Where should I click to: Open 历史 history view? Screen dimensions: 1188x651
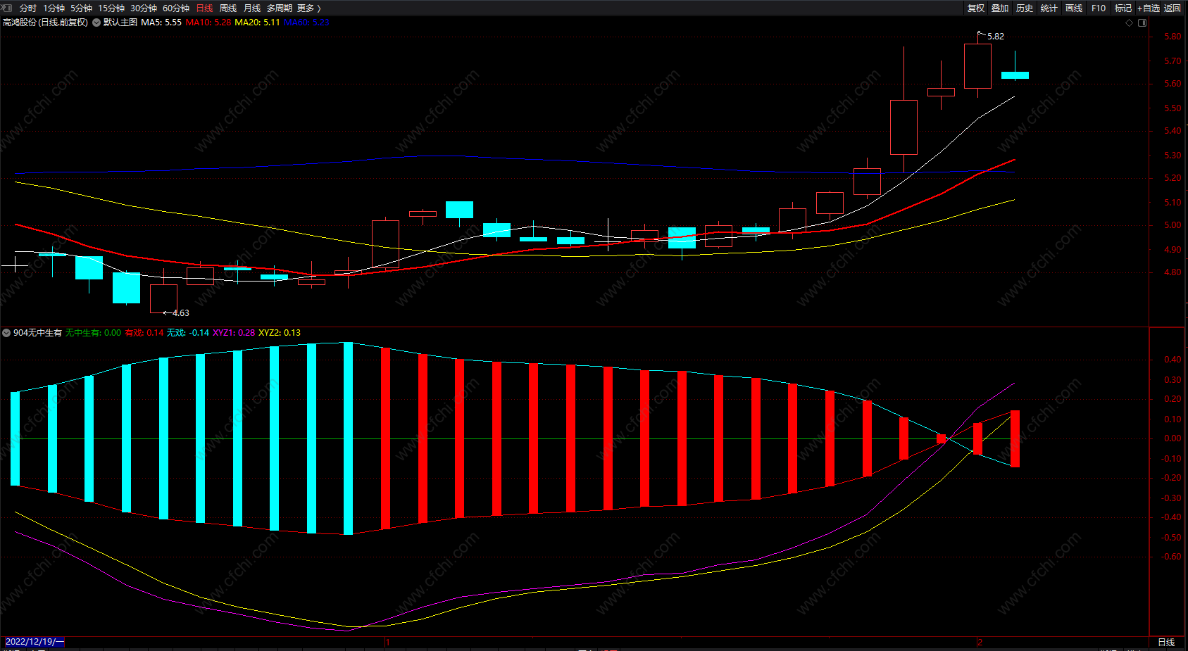tap(1025, 8)
